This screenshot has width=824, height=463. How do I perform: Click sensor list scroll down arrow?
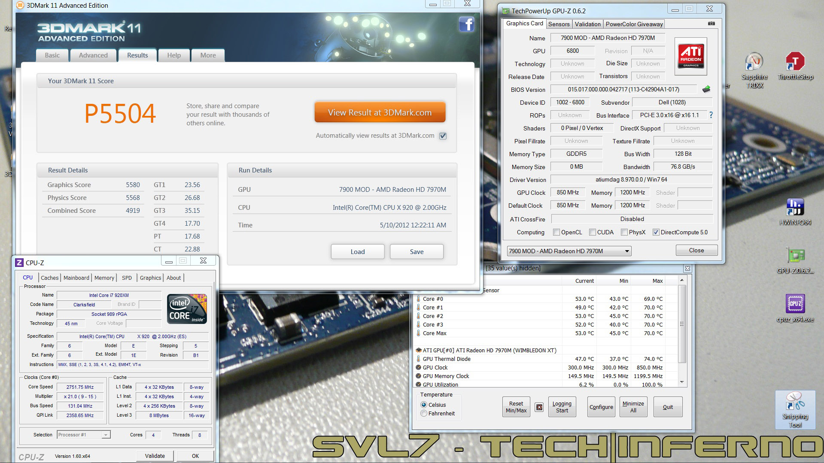tap(682, 382)
